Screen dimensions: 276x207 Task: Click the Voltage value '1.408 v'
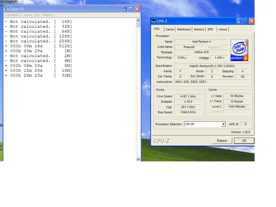(219, 58)
